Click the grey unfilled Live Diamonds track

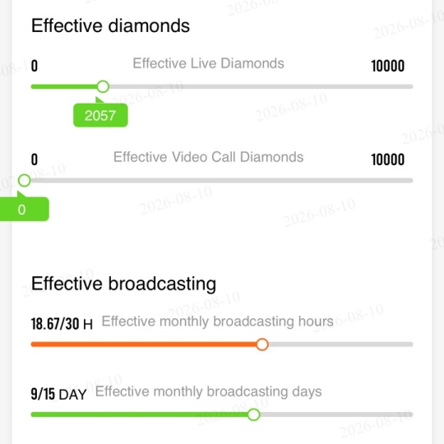(261, 86)
